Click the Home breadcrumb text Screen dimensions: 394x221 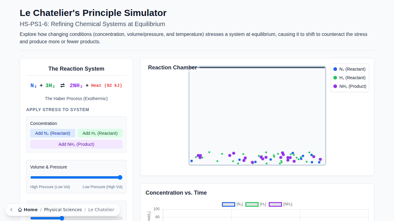(x=30, y=210)
